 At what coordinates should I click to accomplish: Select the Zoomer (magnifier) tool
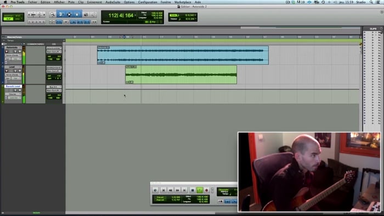52,15
